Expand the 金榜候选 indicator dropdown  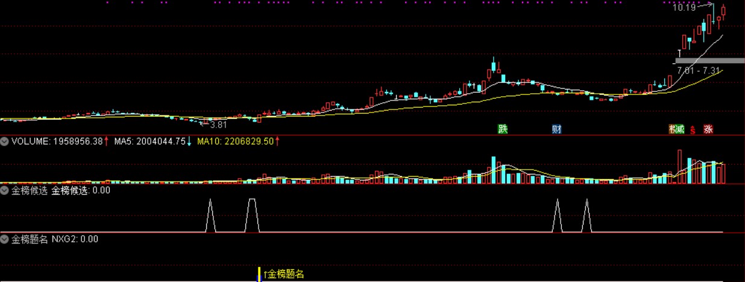coord(5,190)
